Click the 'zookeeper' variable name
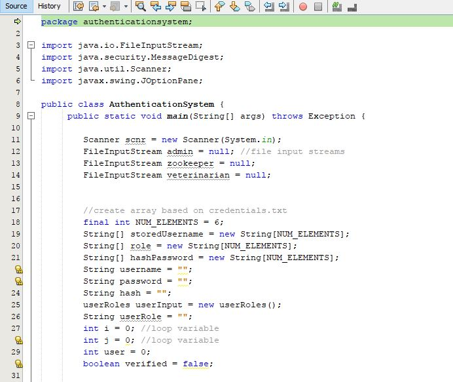The height and width of the screenshot is (382, 453). (x=190, y=163)
